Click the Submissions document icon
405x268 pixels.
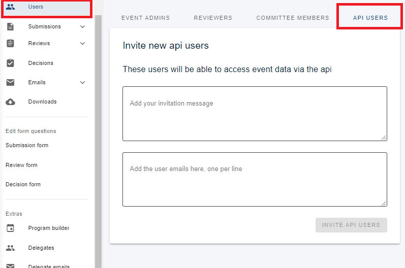(10, 26)
